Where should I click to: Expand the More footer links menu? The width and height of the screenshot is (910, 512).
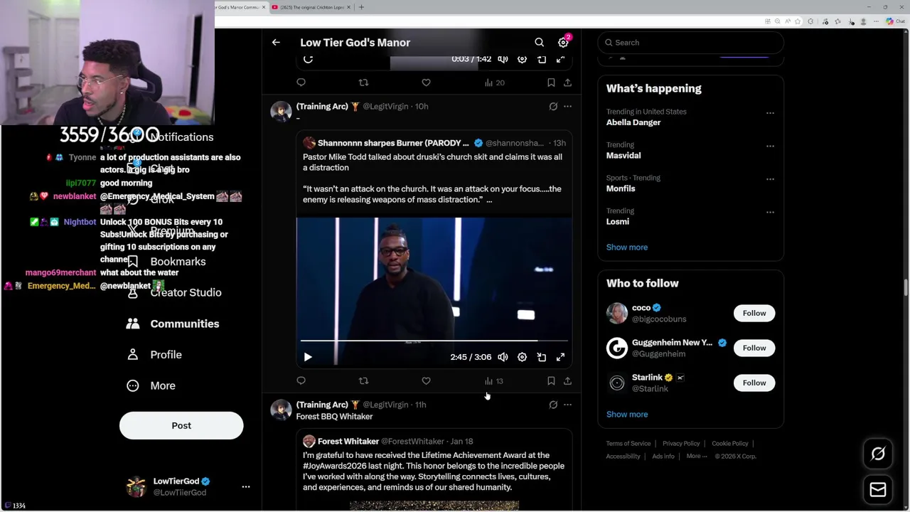(697, 456)
